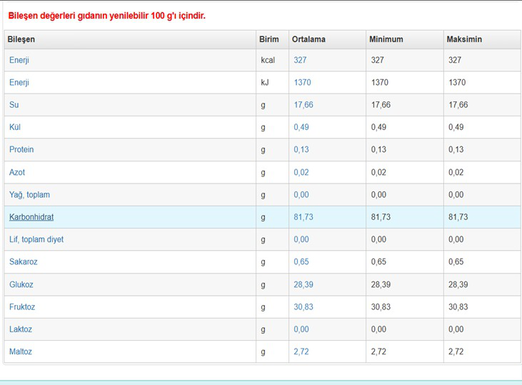Click the Azot component link

17,172
